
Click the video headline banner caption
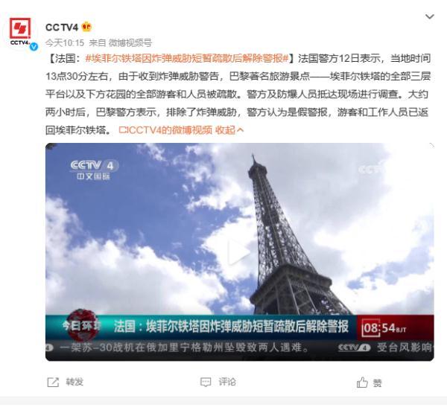[x=231, y=327]
